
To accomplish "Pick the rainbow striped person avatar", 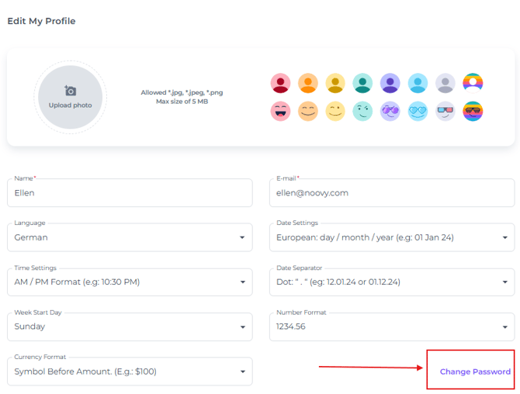I will point(473,83).
